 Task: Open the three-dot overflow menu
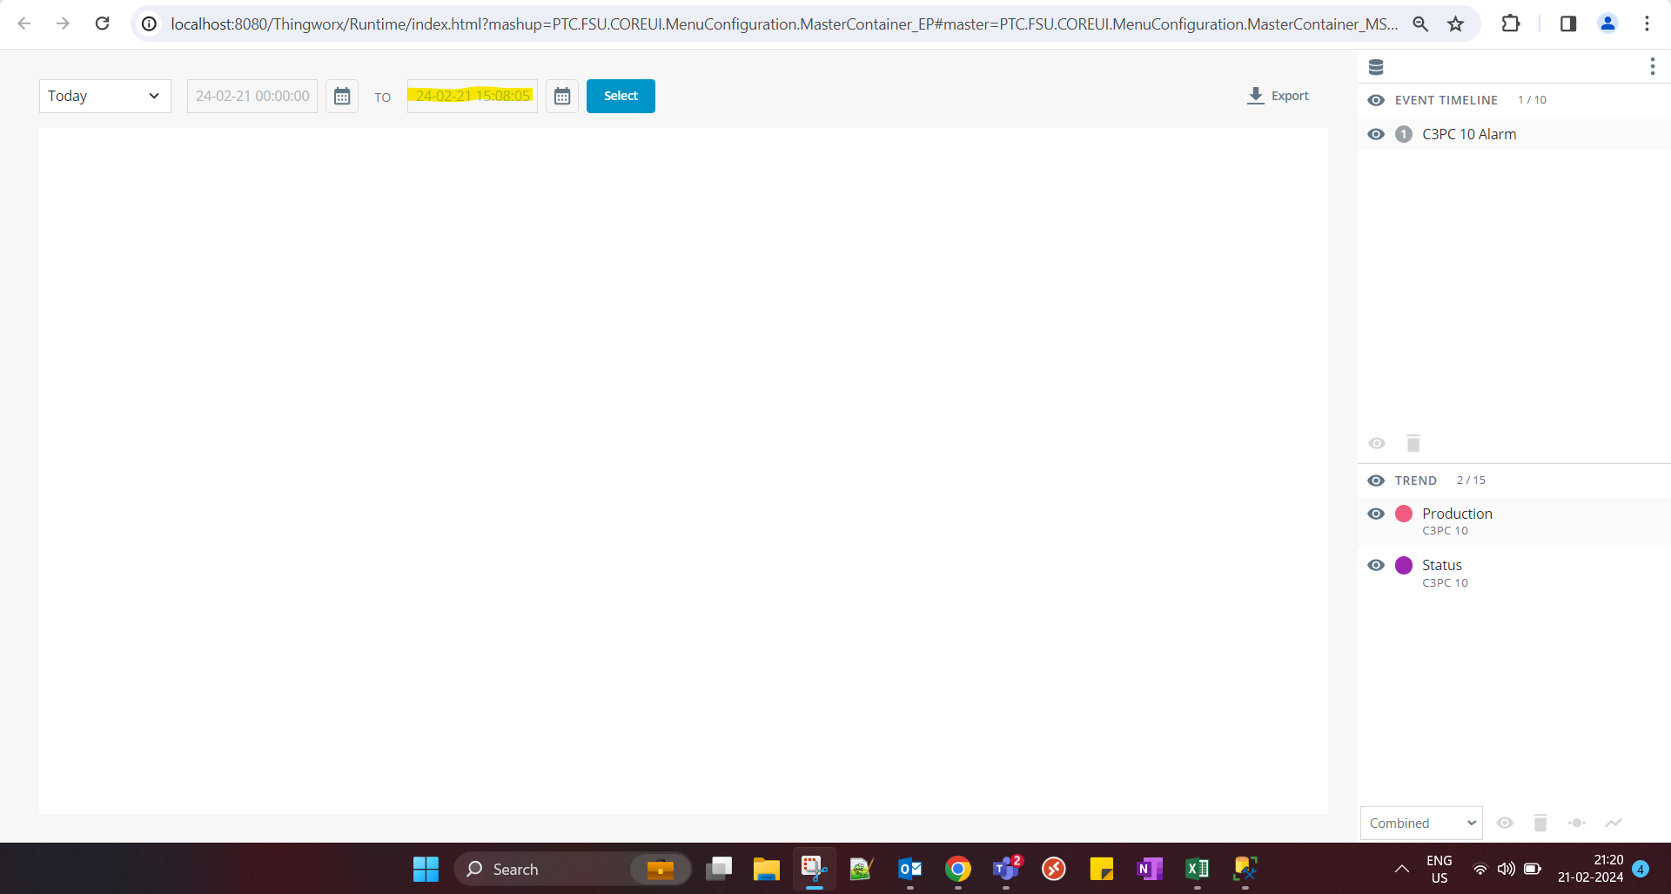pyautogui.click(x=1653, y=65)
